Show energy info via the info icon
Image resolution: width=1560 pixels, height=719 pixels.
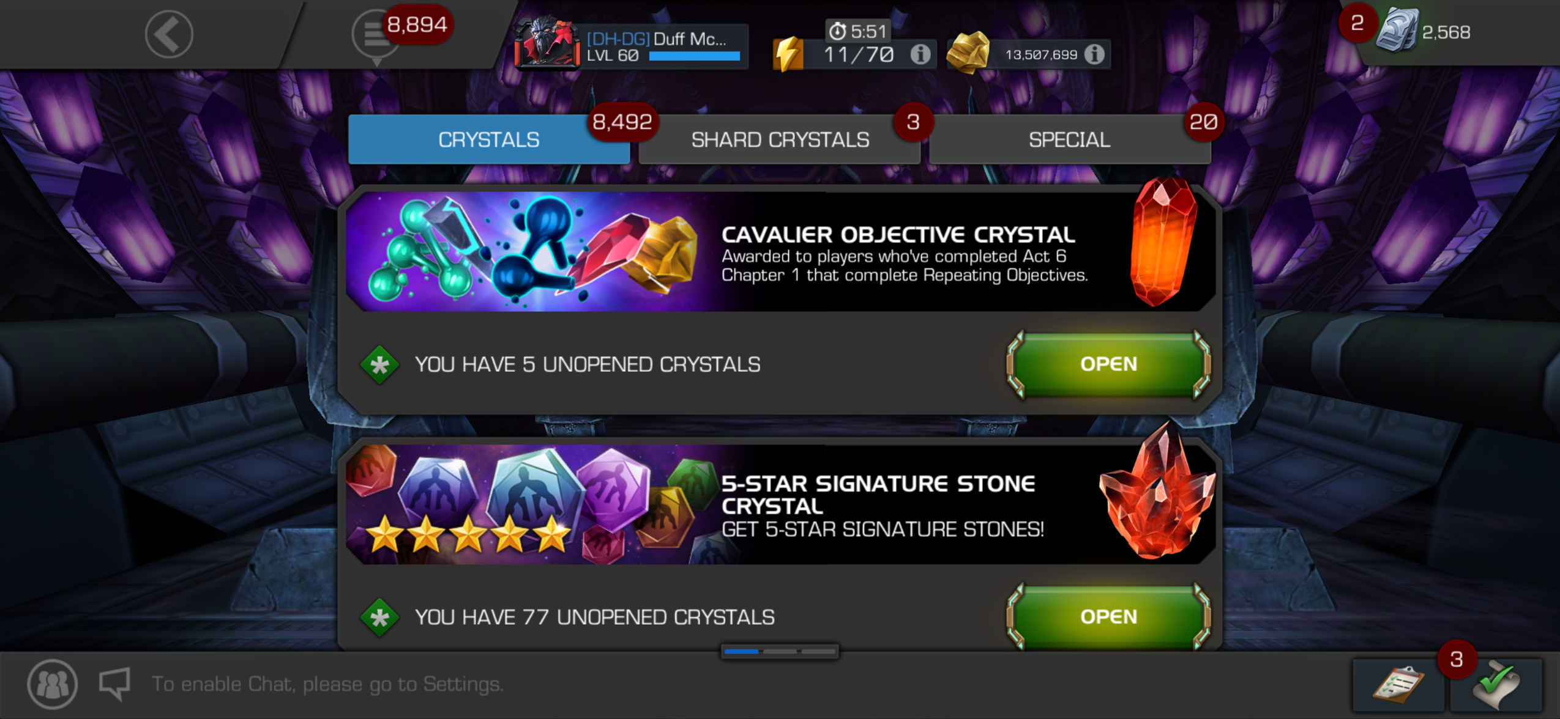920,54
